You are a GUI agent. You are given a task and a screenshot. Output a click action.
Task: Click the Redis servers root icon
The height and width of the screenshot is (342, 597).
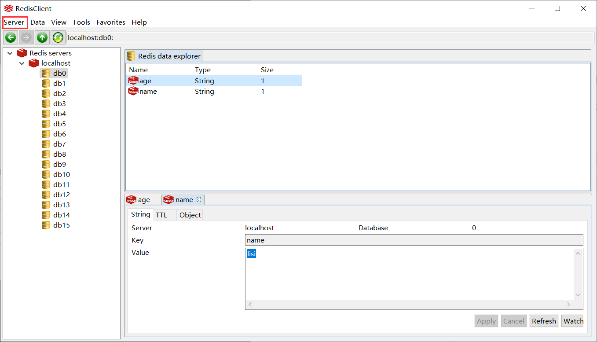tap(22, 53)
